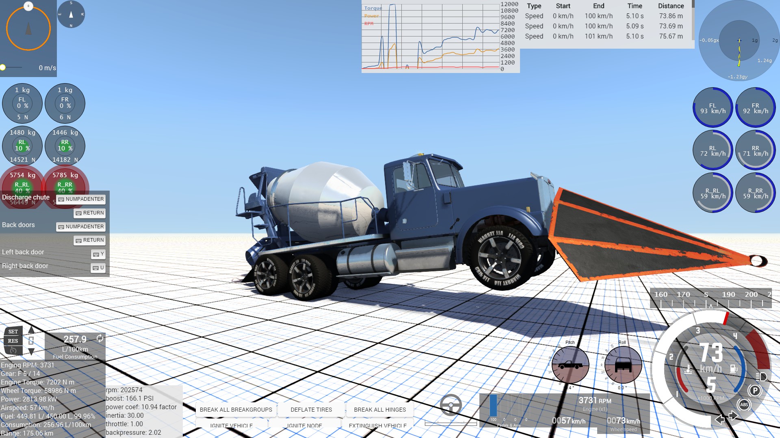Click BREAK ALL HINGES button

380,410
